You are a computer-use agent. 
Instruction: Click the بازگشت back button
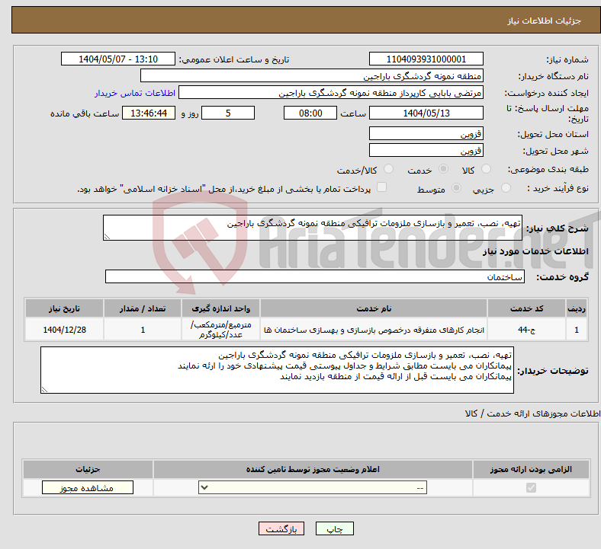(281, 528)
